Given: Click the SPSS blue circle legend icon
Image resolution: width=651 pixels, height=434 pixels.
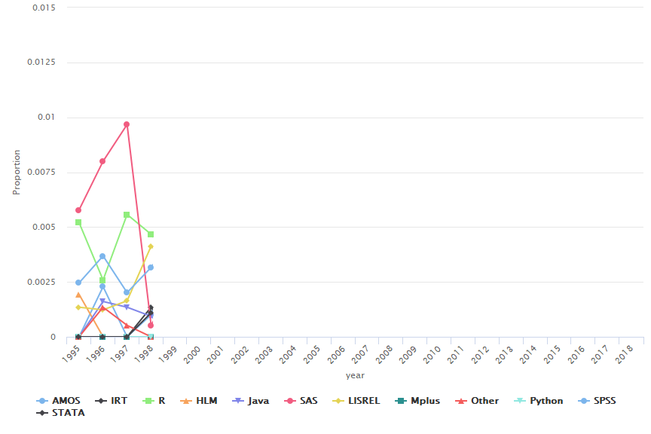Looking at the screenshot, I should coord(579,401).
